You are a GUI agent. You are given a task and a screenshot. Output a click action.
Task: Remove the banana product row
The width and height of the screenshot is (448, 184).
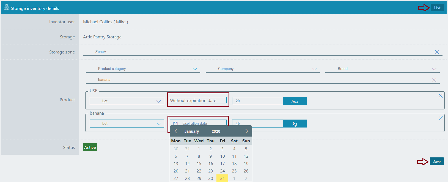click(x=441, y=118)
